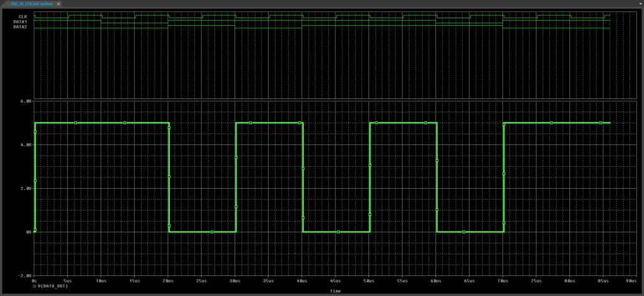This screenshot has width=644, height=296.
Task: Click the 30us x-axis label
Action: pos(235,281)
